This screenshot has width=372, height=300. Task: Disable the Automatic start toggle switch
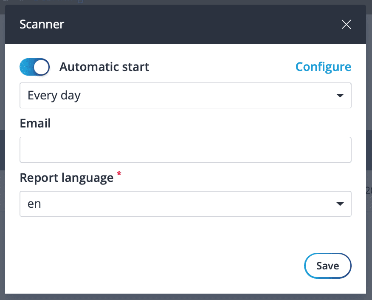(x=35, y=67)
